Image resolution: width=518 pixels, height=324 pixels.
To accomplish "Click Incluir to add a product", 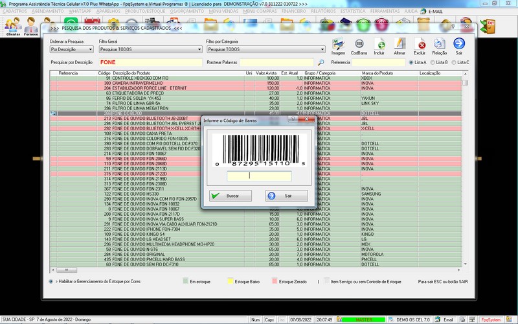I will pos(379,46).
